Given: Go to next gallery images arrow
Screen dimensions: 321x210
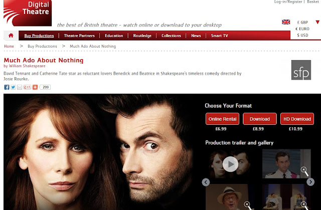Looking at the screenshot, I should (310, 182).
